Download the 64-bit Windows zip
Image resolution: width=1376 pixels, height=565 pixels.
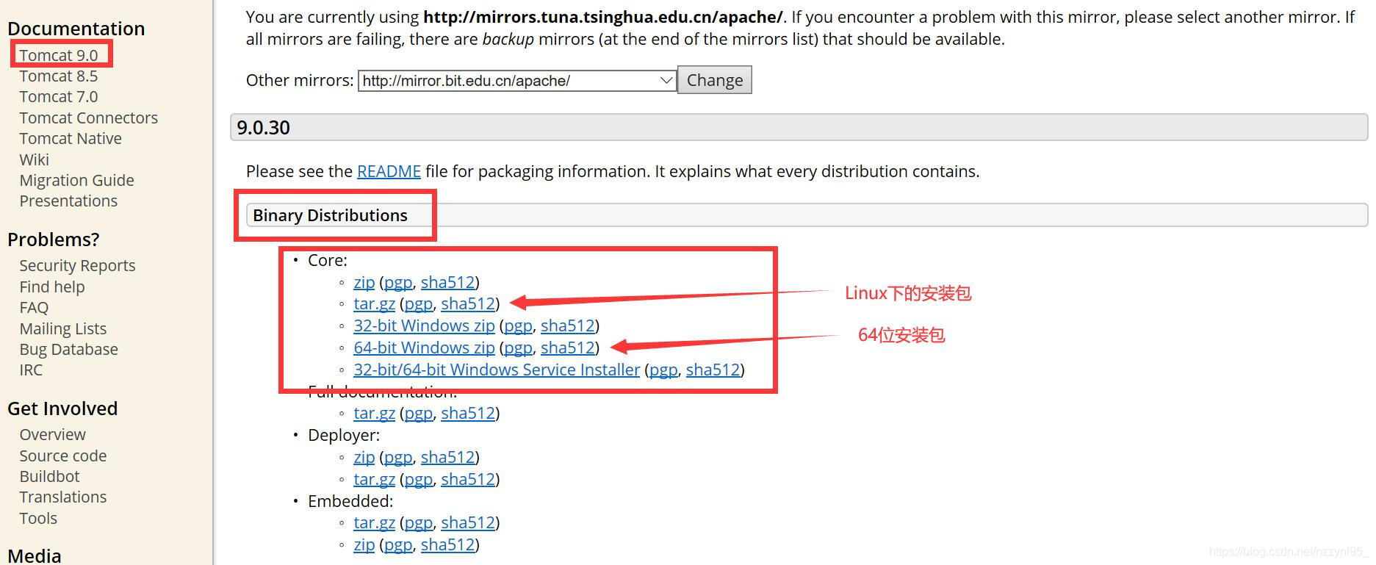click(x=424, y=348)
